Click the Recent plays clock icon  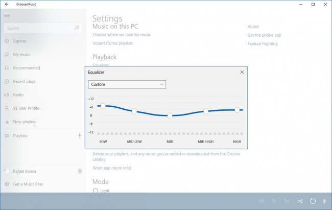(x=7, y=81)
